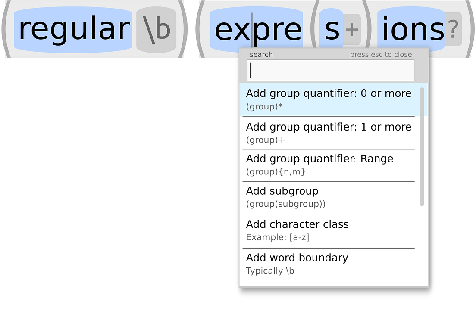This screenshot has width=476, height=311.
Task: Click 'Add word boundary' entry
Action: pyautogui.click(x=329, y=263)
